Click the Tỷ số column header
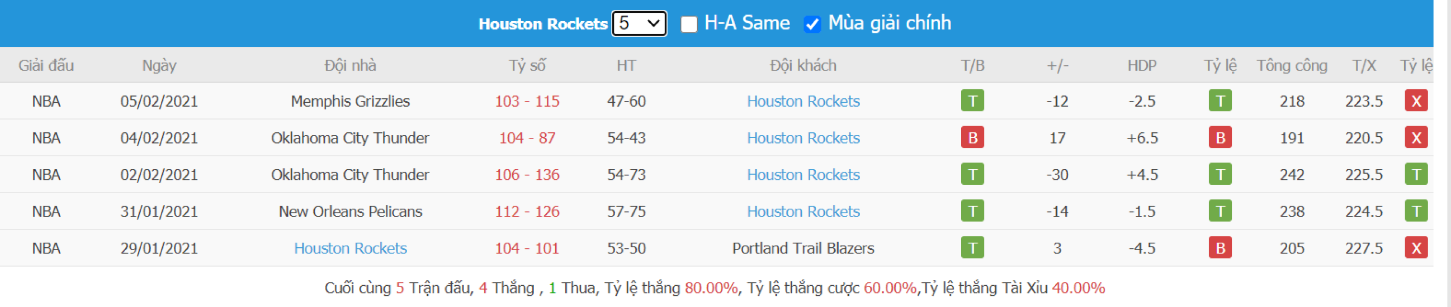Screen dimensions: 1451x307 pyautogui.click(x=527, y=65)
